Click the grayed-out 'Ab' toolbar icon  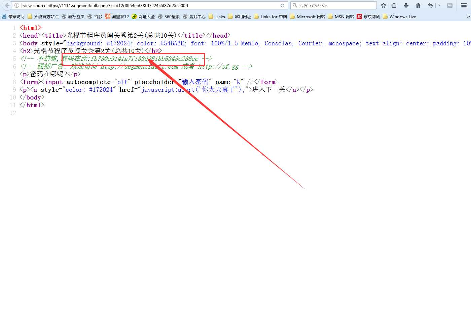450,5
